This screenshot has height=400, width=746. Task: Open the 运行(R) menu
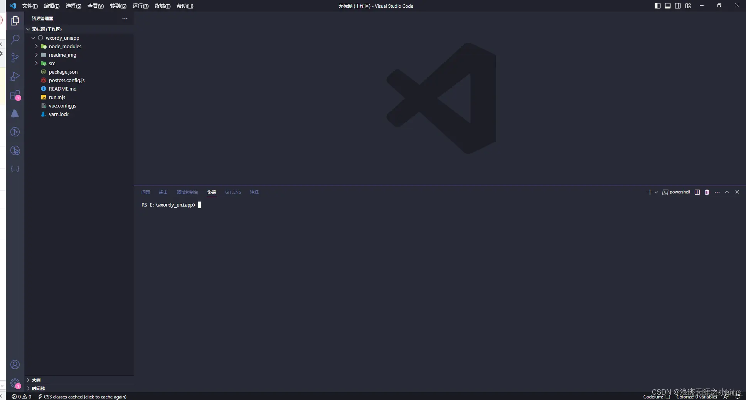tap(141, 6)
